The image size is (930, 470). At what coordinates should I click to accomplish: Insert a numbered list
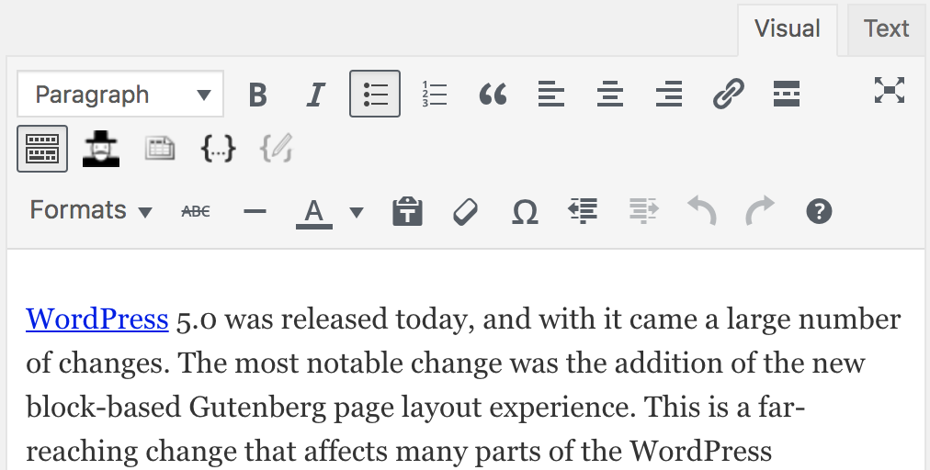point(434,95)
